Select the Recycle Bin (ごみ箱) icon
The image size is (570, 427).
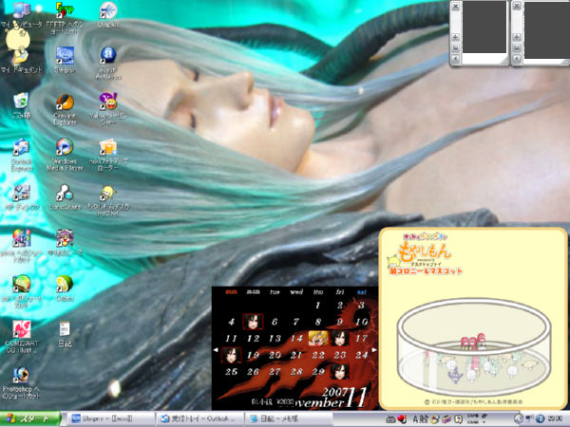[x=22, y=101]
